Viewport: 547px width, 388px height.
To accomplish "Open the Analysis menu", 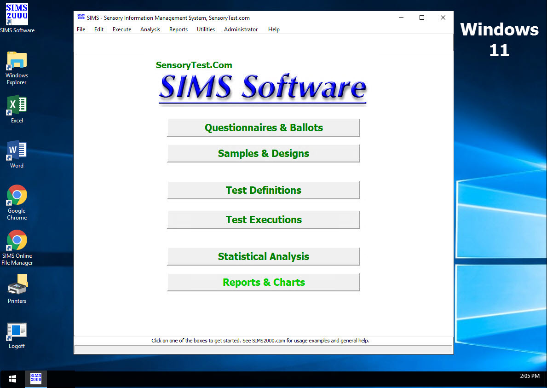I will coord(150,29).
